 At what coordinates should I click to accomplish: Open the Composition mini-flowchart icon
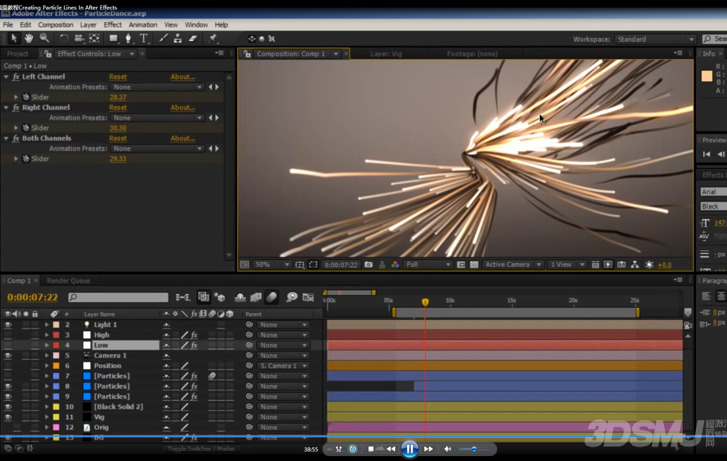pyautogui.click(x=183, y=297)
